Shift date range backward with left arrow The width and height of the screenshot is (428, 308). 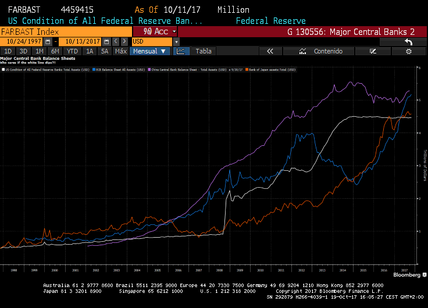click(x=116, y=41)
